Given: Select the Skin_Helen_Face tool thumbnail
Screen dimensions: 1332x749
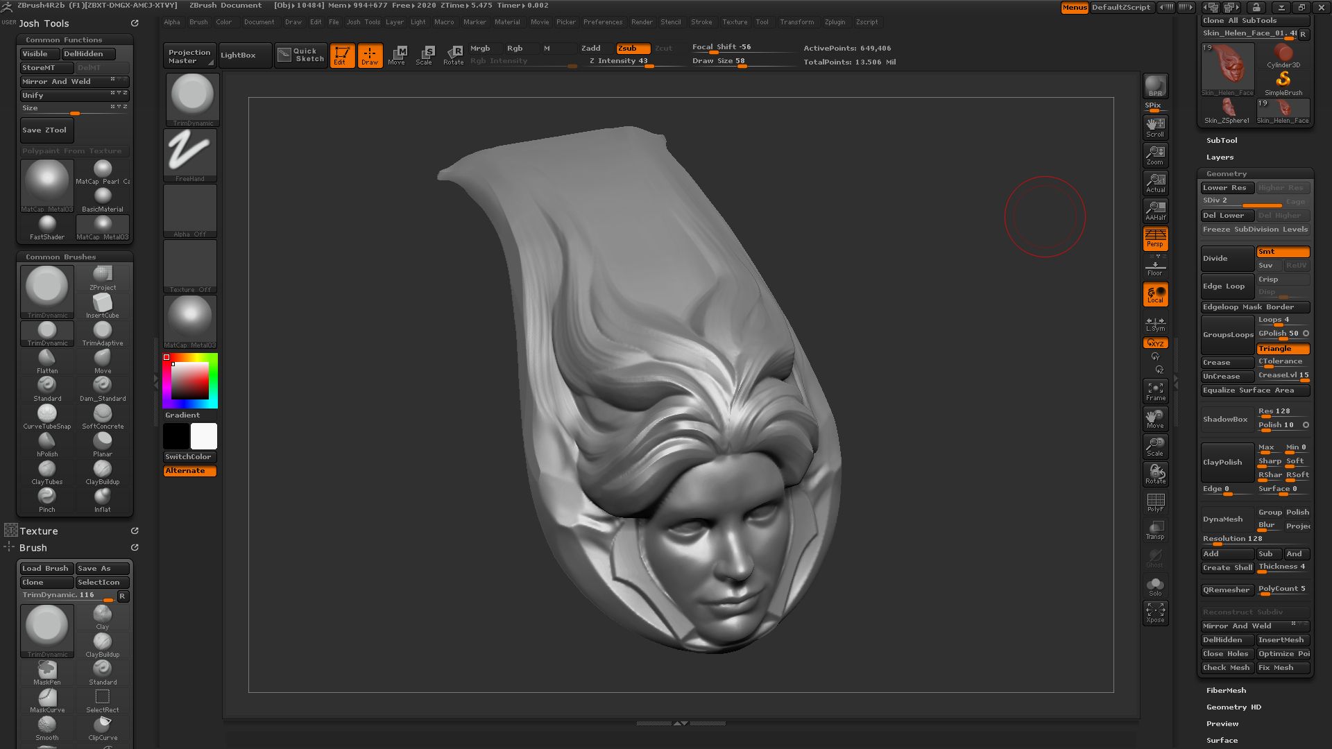Looking at the screenshot, I should [x=1227, y=69].
